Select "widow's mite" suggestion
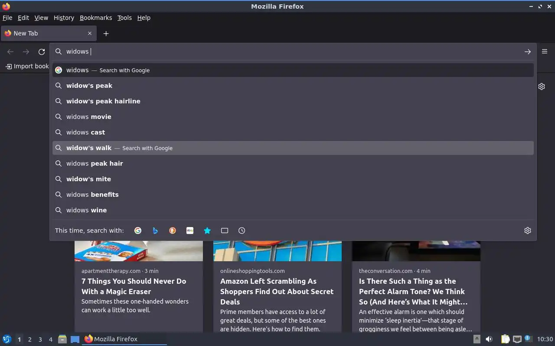The height and width of the screenshot is (346, 555). click(293, 179)
